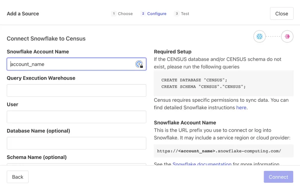Click the 'Database Name (optional)' label
This screenshot has height=190, width=300.
(x=38, y=131)
